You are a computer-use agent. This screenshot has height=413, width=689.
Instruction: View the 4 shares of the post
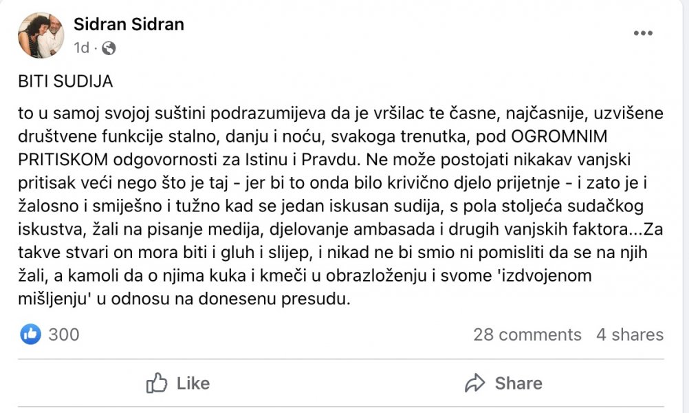tap(631, 335)
